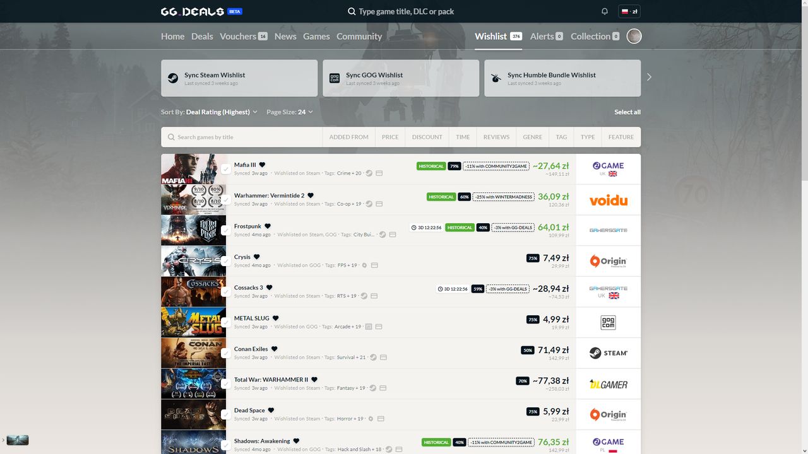Open the FEATURE filter

621,137
